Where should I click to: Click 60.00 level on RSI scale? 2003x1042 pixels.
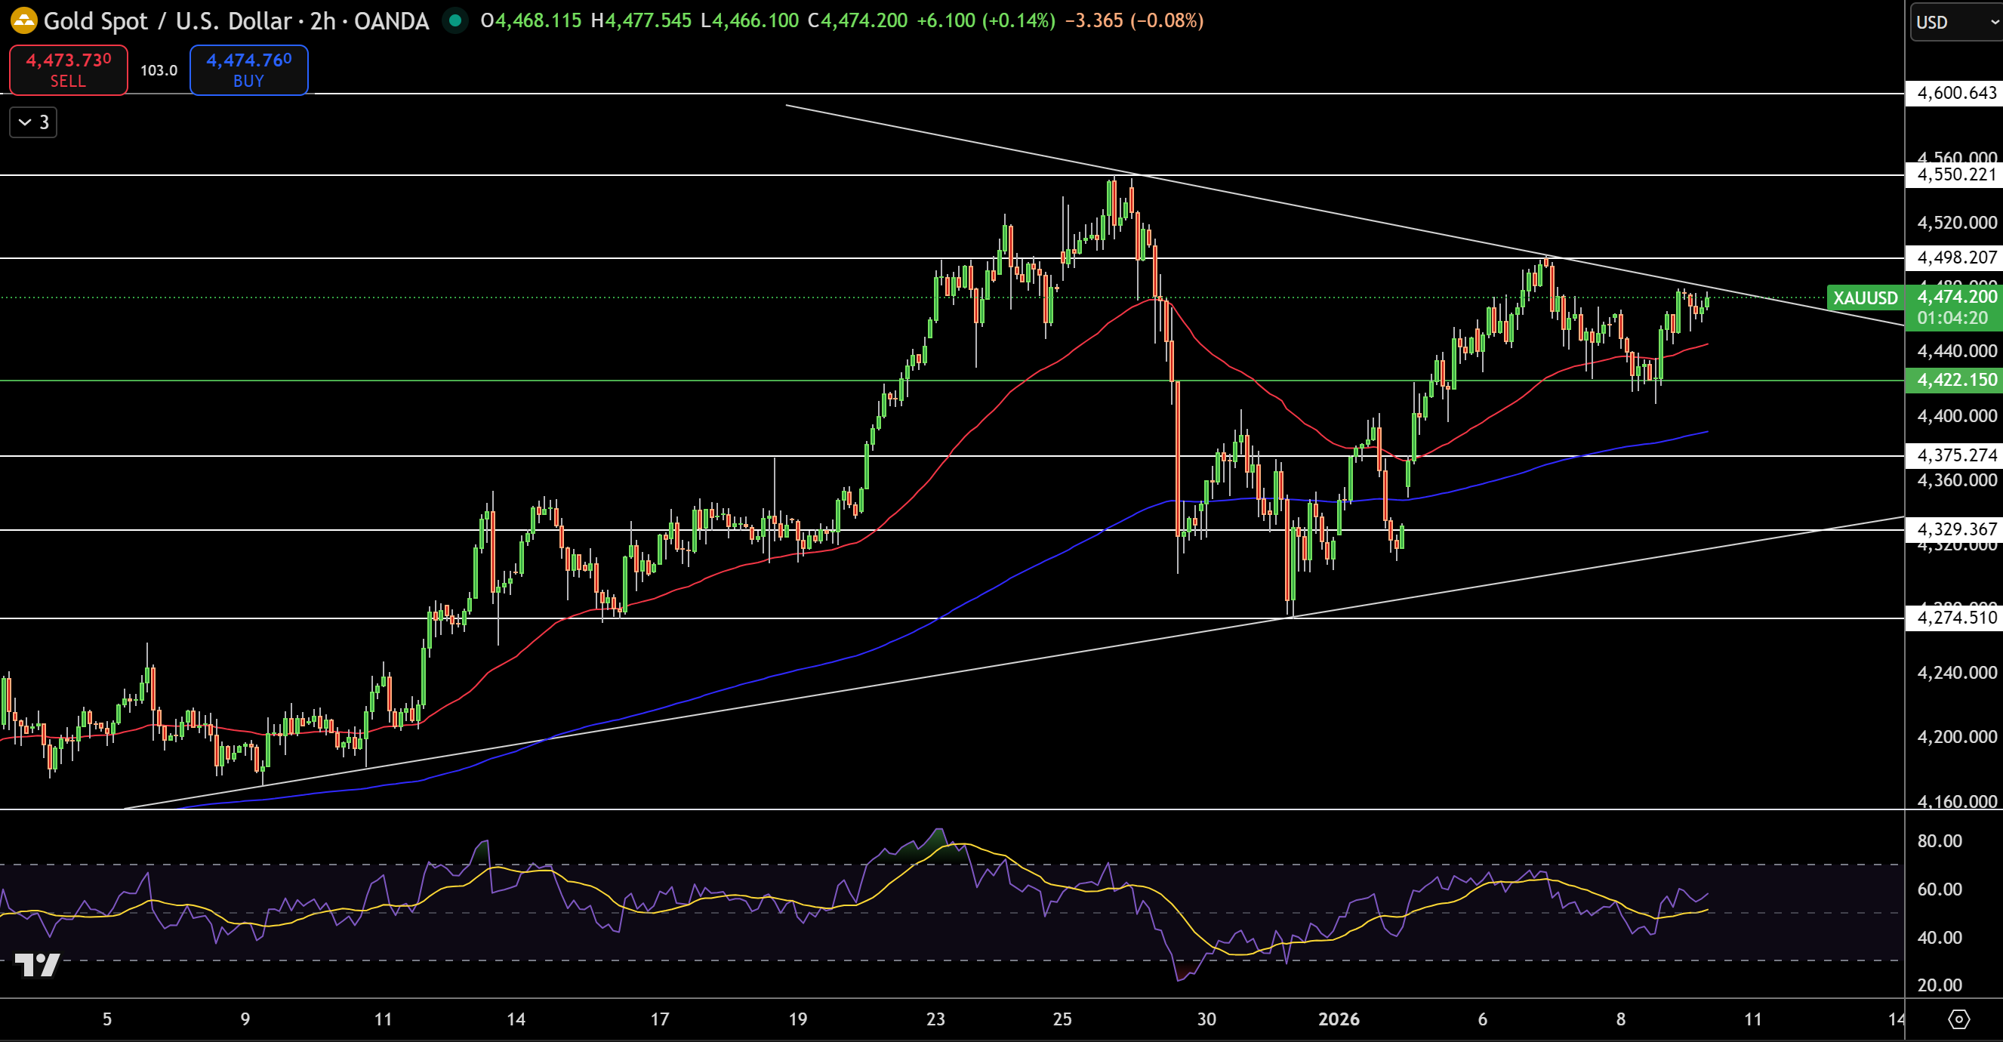[1940, 889]
